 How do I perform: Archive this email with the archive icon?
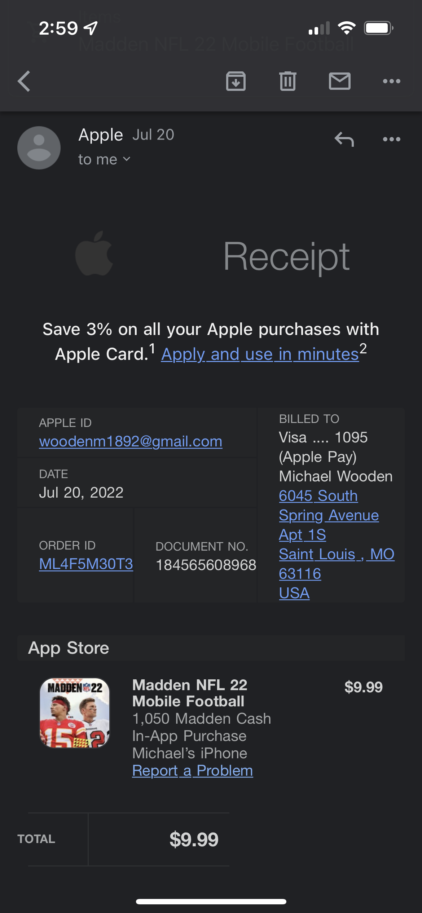pos(236,81)
